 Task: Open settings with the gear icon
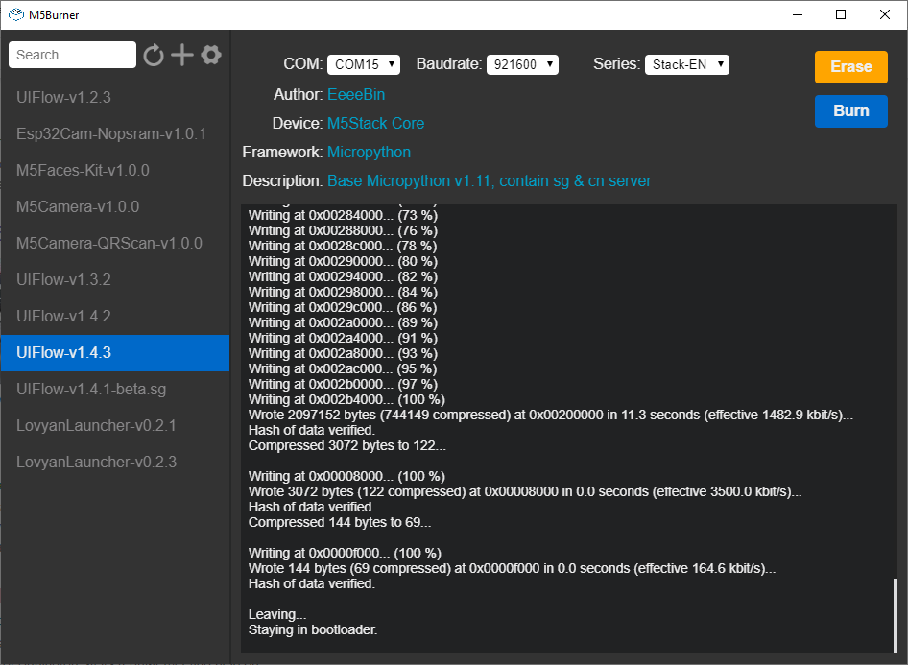pos(211,55)
